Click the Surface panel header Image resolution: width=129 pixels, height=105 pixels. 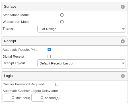64,7
